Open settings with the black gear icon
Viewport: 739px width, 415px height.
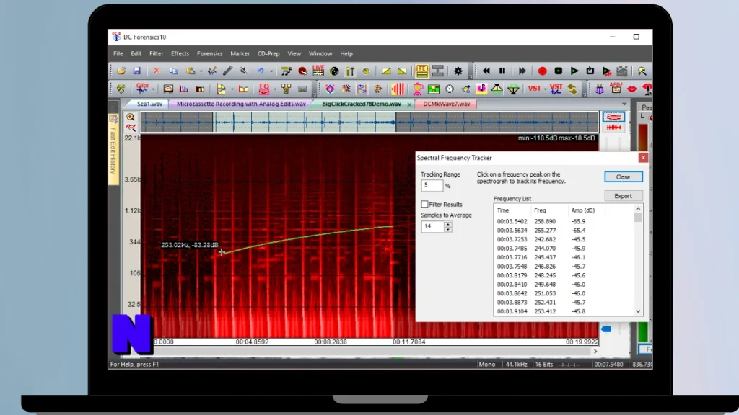click(x=458, y=71)
